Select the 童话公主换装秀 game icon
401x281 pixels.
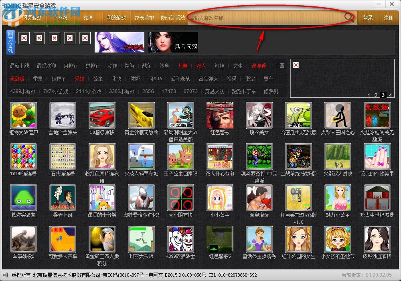(259, 239)
